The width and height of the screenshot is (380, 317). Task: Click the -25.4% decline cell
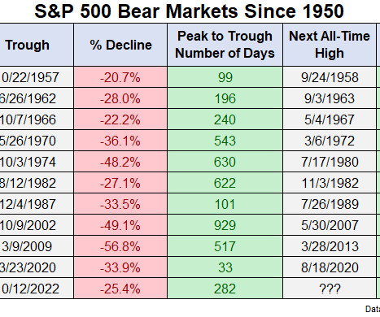pos(120,289)
